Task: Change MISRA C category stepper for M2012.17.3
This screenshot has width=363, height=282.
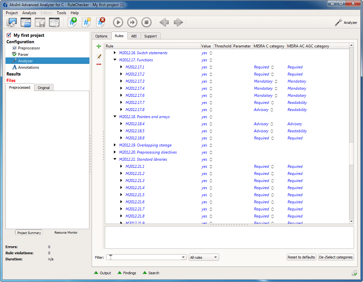Action: [x=276, y=82]
